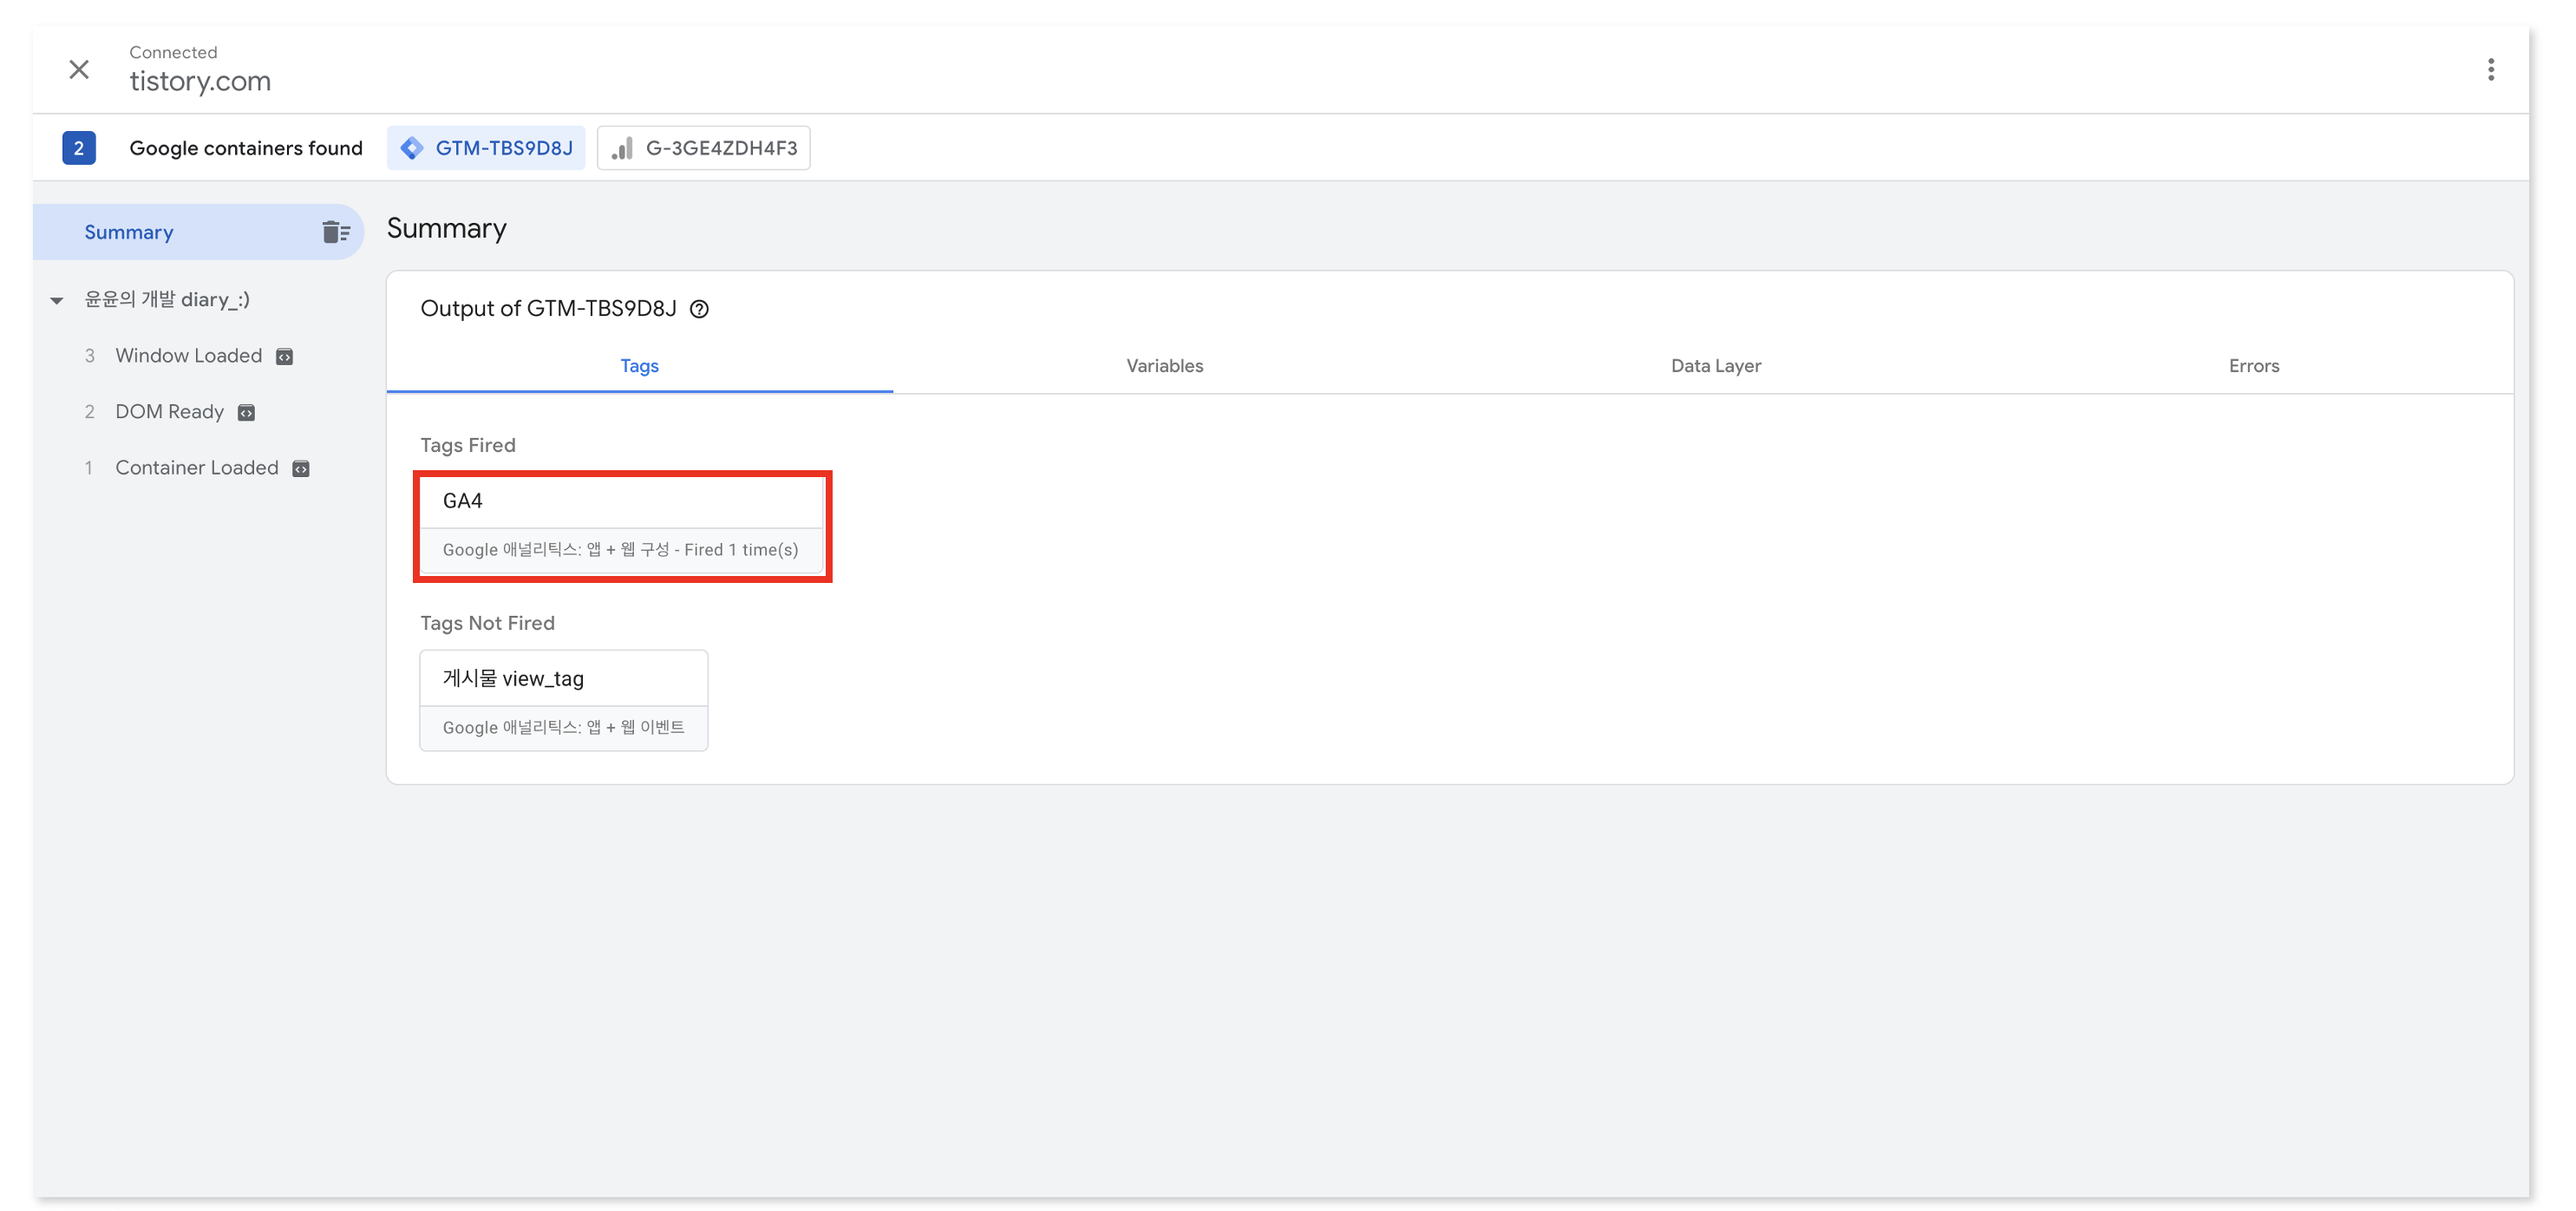The image size is (2576, 1211).
Task: Click the Container Loaded code icon
Action: 300,469
